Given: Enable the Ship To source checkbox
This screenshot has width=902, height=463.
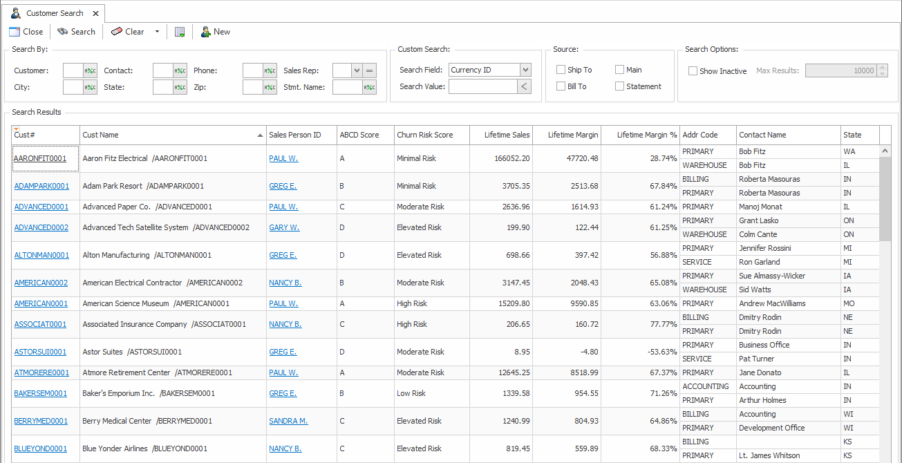Looking at the screenshot, I should (x=561, y=70).
